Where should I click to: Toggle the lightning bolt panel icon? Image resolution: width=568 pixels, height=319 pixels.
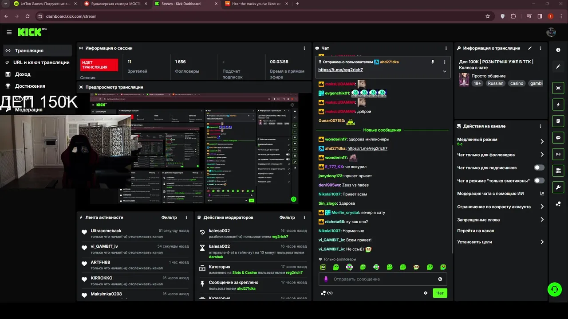[558, 105]
